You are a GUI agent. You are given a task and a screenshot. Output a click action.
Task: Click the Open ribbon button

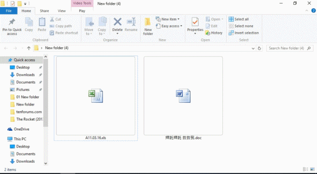tap(214, 19)
